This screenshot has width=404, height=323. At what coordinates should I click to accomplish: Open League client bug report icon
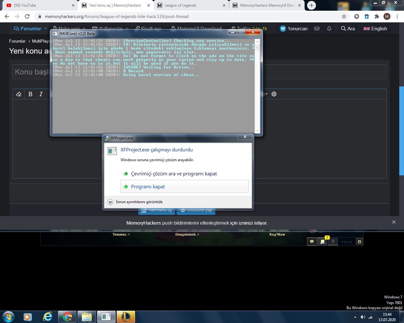tap(359, 242)
